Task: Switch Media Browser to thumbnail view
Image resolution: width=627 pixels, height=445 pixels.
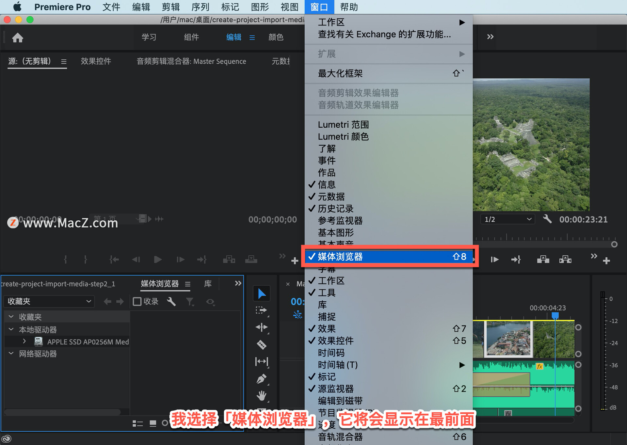Action: click(x=153, y=423)
